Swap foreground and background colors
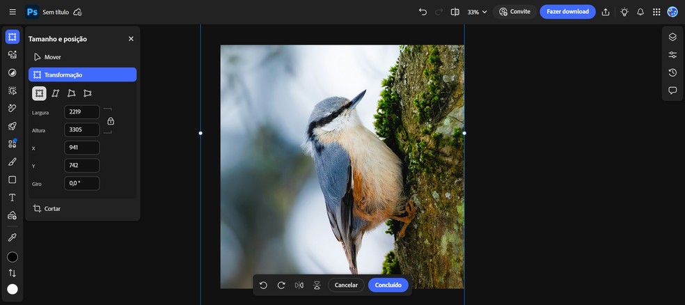Screen dimensions: 685x305 click(13, 273)
